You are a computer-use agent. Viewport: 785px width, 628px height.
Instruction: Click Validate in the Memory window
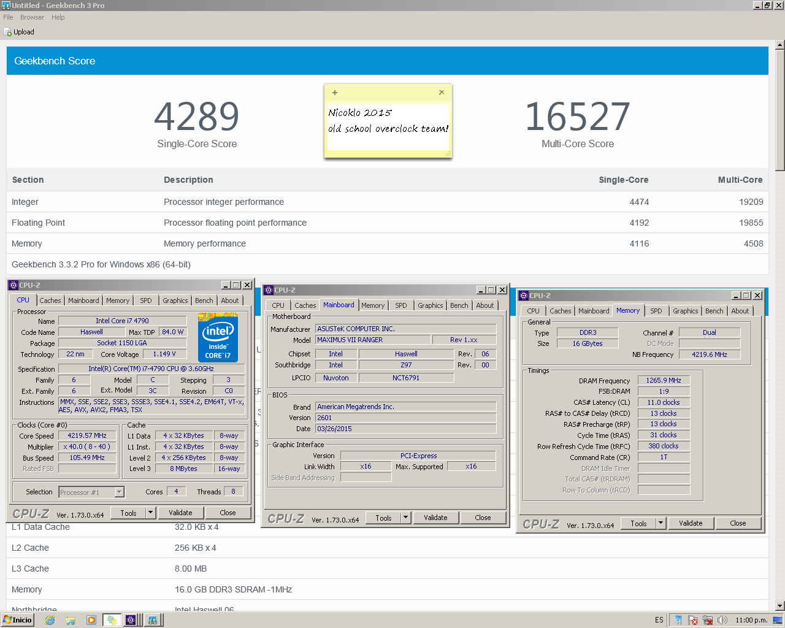click(x=691, y=523)
